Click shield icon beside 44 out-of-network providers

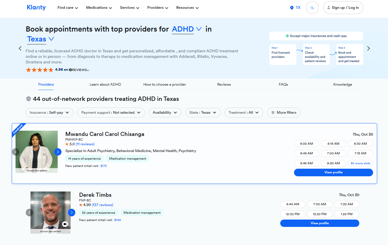click(x=28, y=99)
